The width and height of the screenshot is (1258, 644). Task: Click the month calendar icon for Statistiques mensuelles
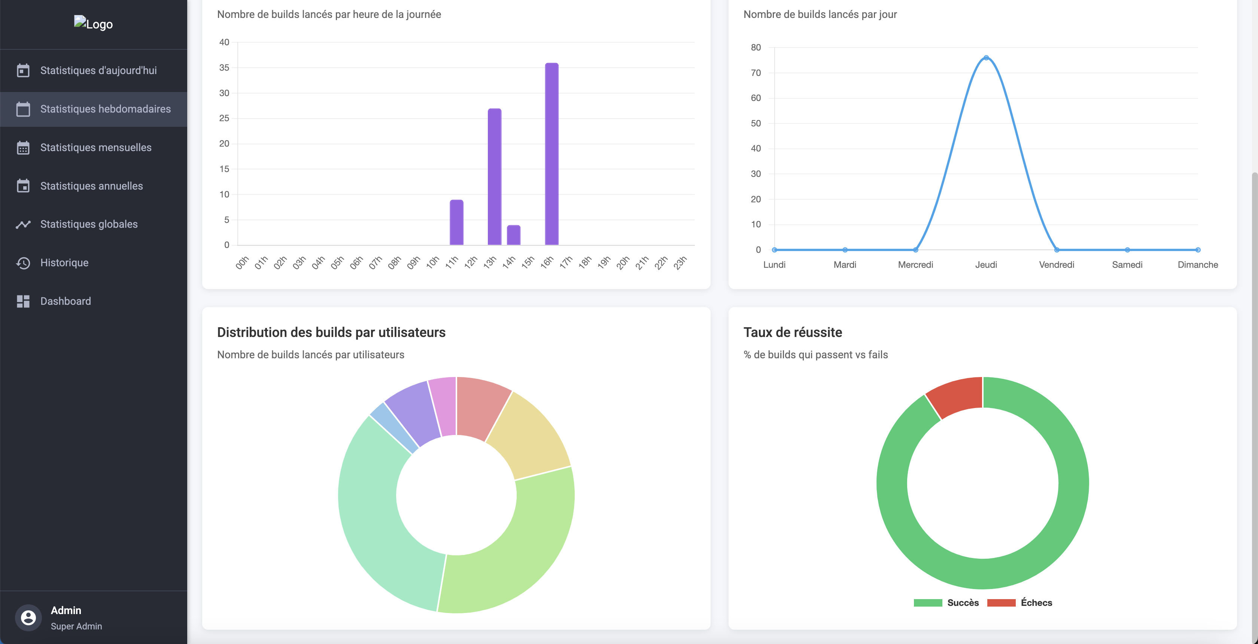[23, 148]
